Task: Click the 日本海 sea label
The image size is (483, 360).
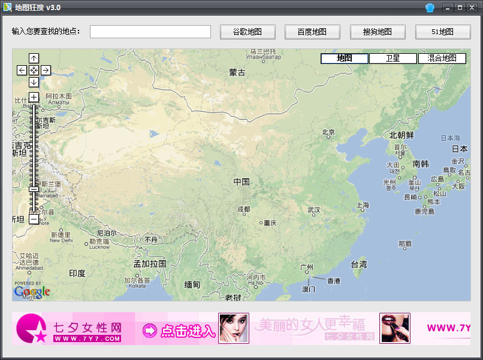Action: tap(451, 138)
